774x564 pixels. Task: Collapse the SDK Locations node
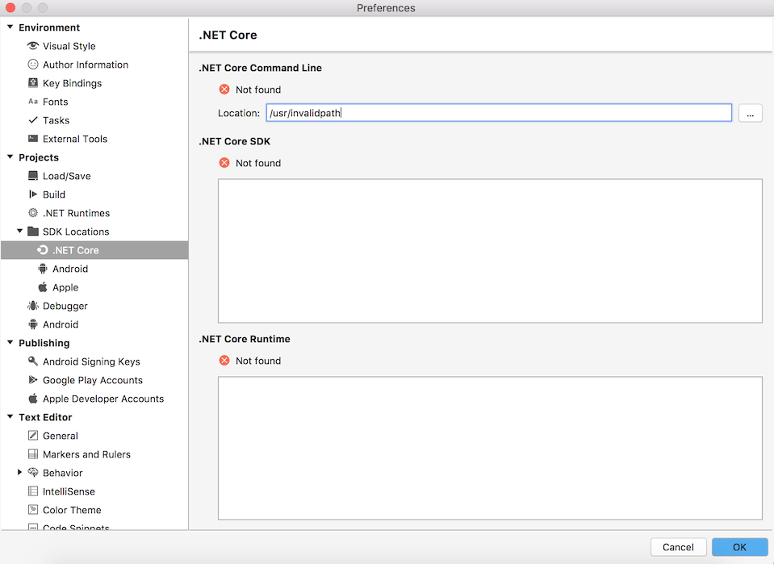19,231
